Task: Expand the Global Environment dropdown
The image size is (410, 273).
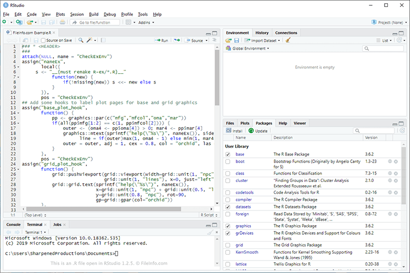Action: tap(249, 48)
